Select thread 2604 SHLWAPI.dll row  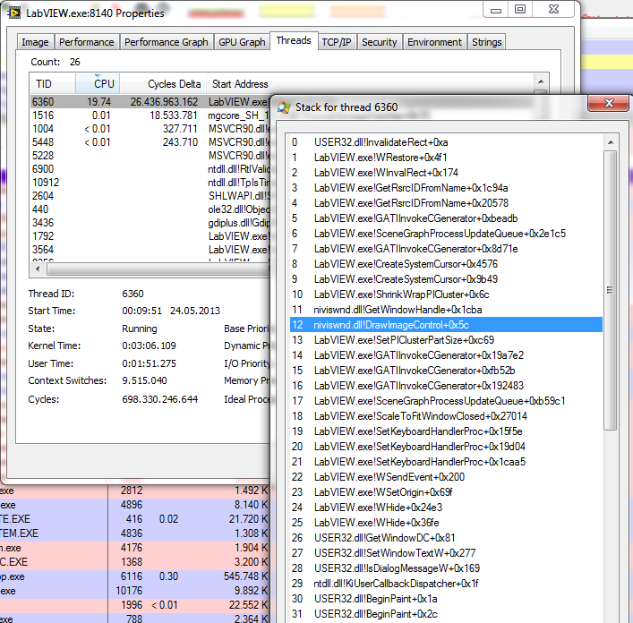151,196
